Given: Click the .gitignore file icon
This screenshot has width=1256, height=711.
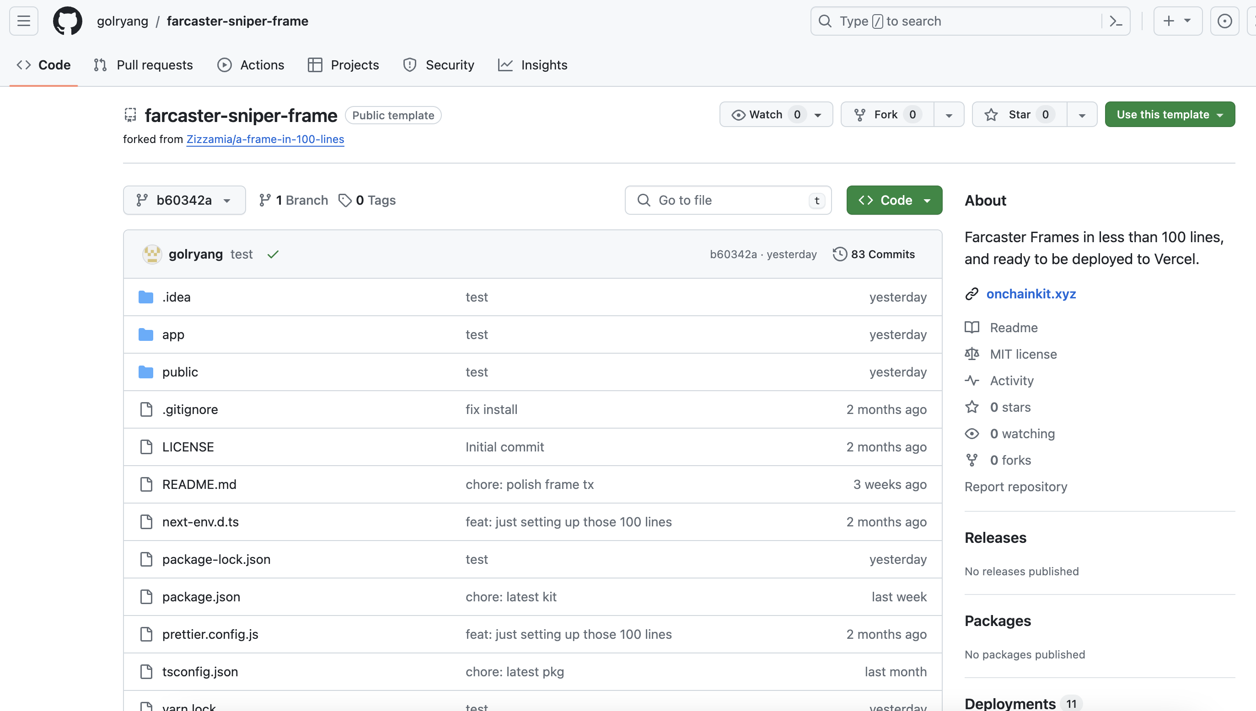Looking at the screenshot, I should 145,409.
